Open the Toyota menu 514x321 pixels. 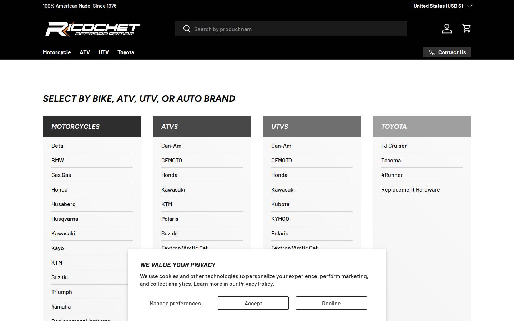126,52
